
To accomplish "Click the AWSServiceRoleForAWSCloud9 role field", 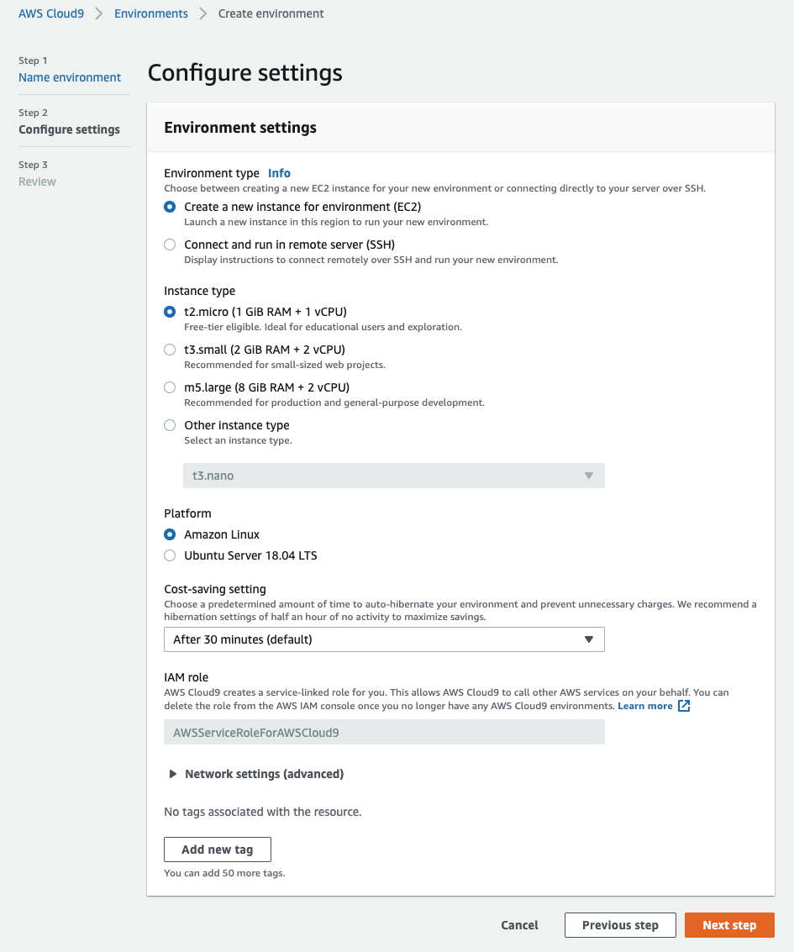I will [384, 732].
